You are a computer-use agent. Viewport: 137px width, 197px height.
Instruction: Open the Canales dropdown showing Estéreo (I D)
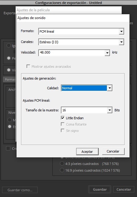(x=81, y=42)
